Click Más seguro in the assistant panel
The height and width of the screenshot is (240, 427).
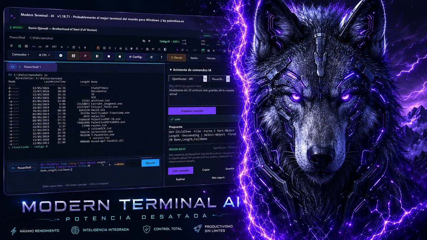[x=218, y=177]
